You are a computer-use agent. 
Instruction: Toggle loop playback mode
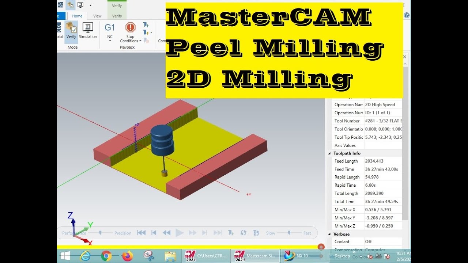(243, 233)
